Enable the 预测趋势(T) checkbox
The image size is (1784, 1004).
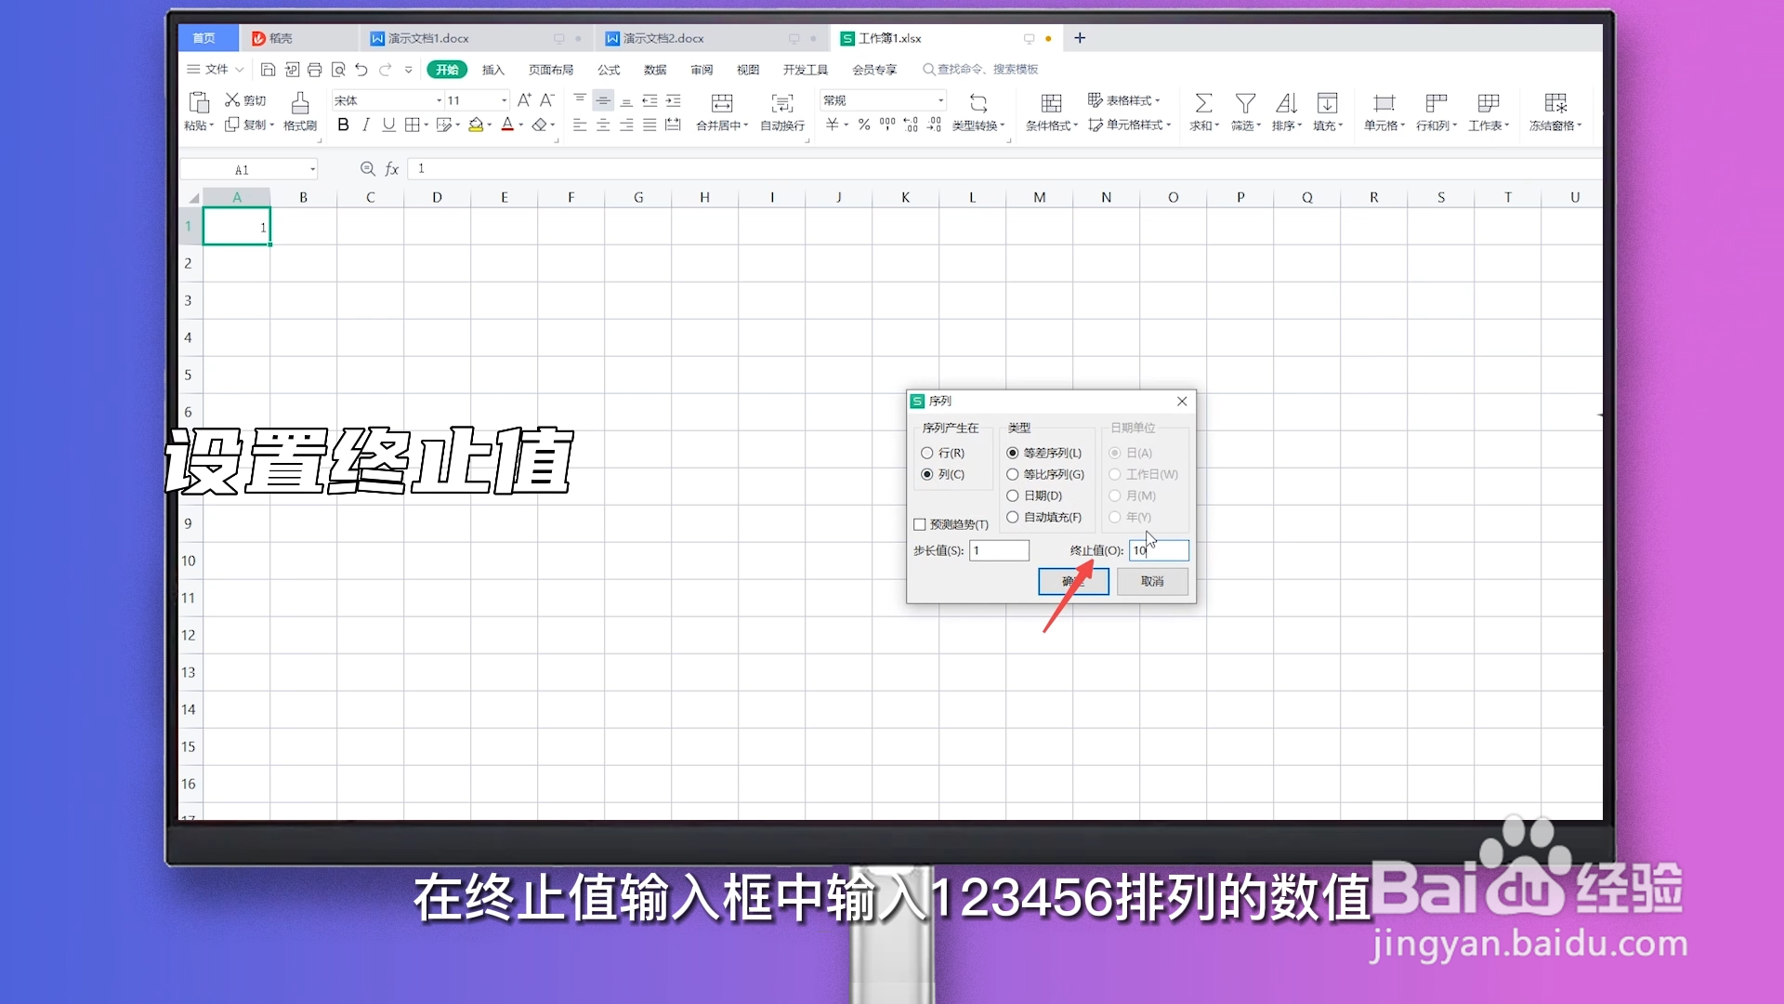[920, 523]
